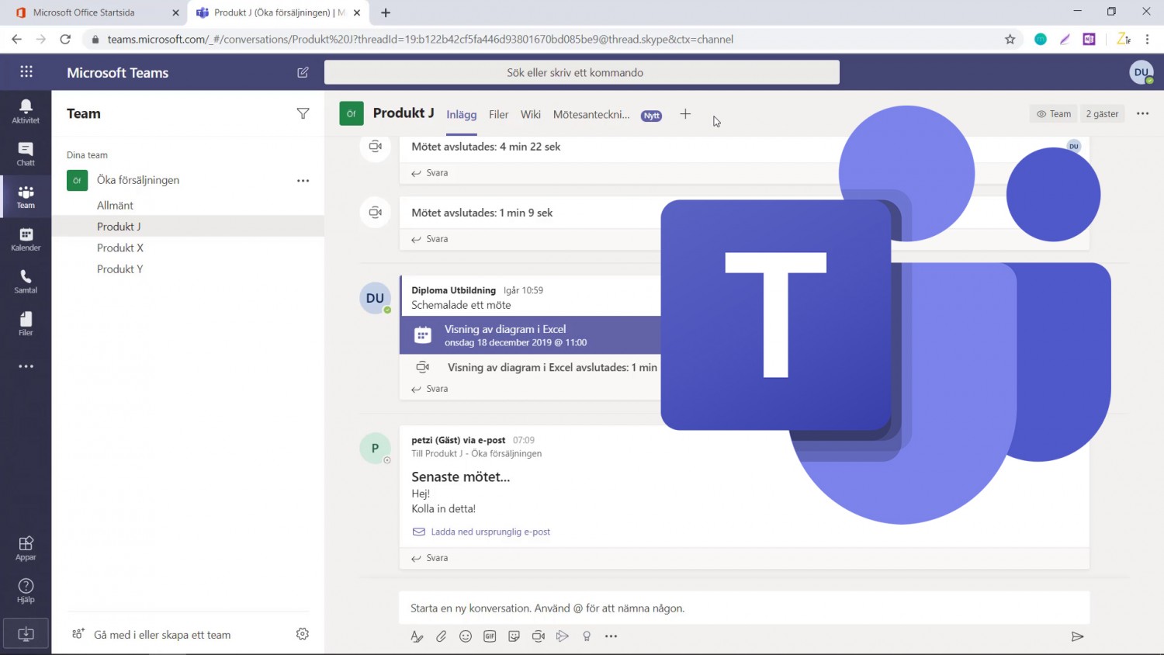Open Aktivitet in the left rail
This screenshot has width=1164, height=655.
pyautogui.click(x=26, y=111)
